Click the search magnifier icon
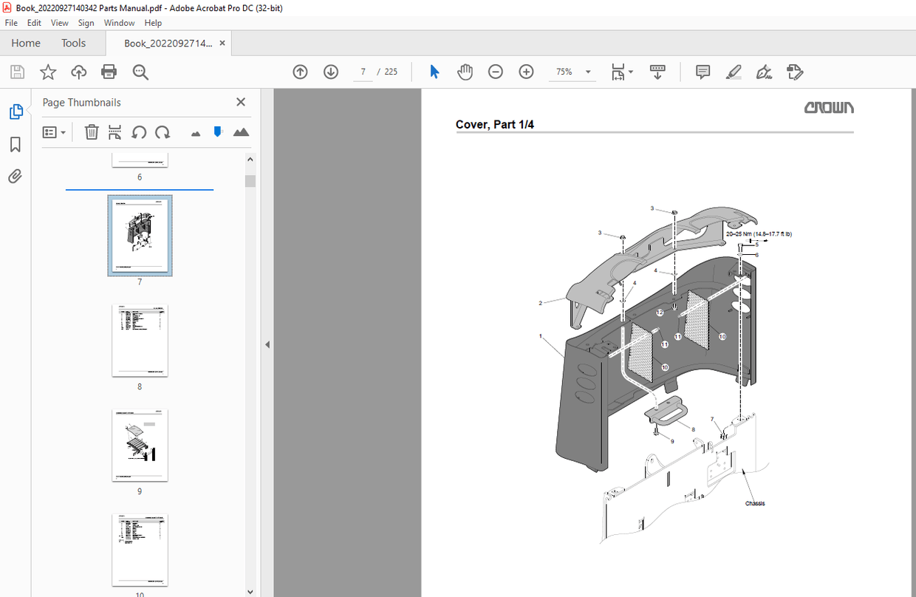Viewport: 916px width, 597px height. coord(140,72)
